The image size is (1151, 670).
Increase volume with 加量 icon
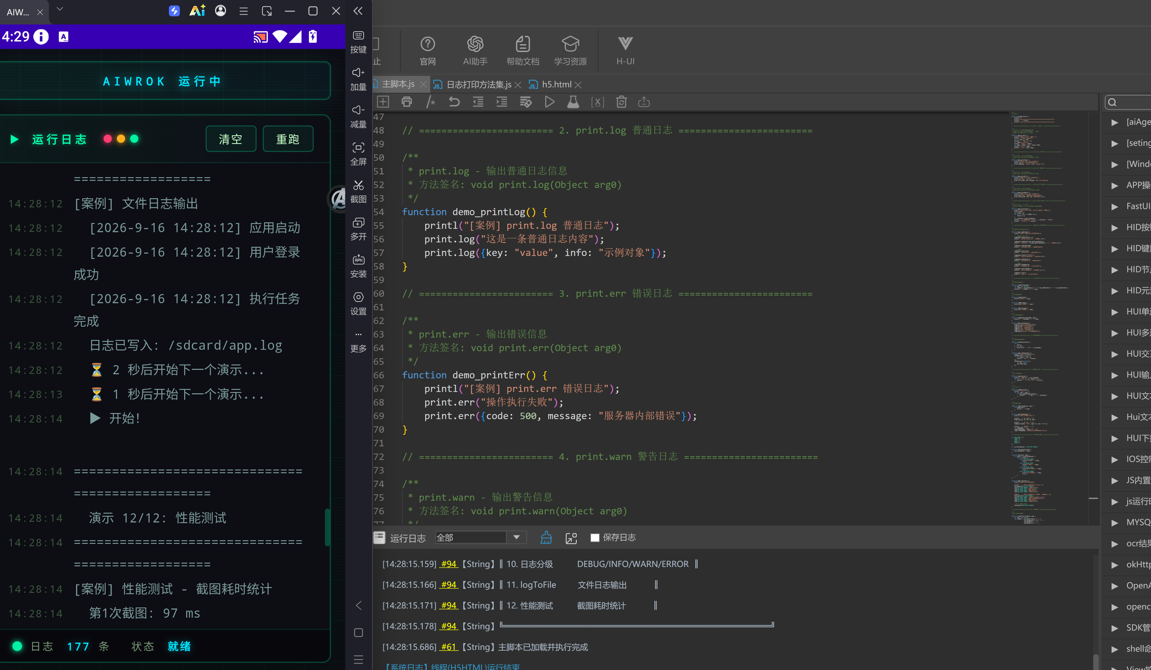[x=359, y=80]
